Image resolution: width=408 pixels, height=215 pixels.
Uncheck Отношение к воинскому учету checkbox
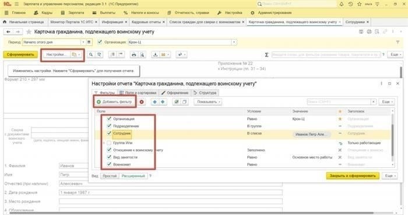[x=109, y=150]
